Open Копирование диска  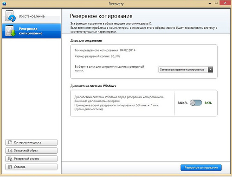[32, 142]
